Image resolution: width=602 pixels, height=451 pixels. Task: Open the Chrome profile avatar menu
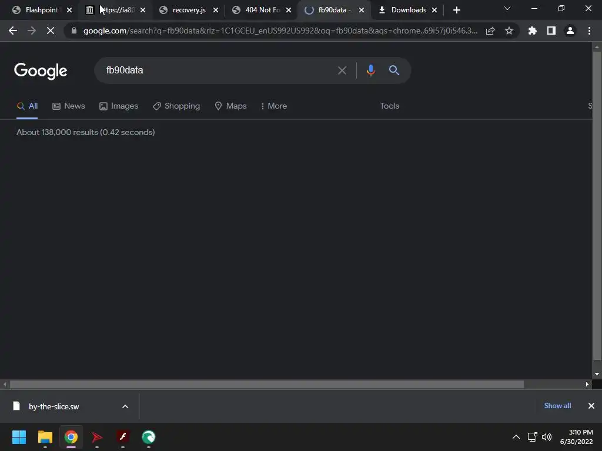pyautogui.click(x=570, y=31)
